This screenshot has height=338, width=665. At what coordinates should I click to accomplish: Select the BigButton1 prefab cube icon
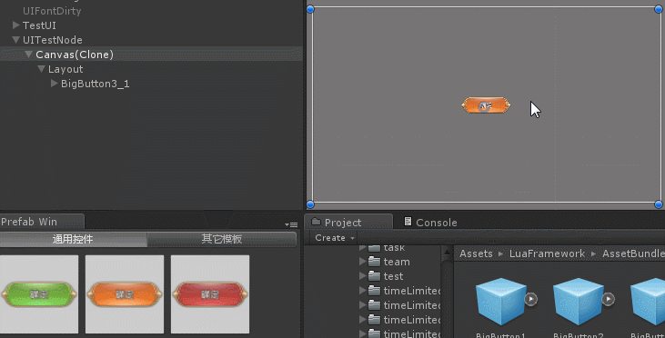501,302
